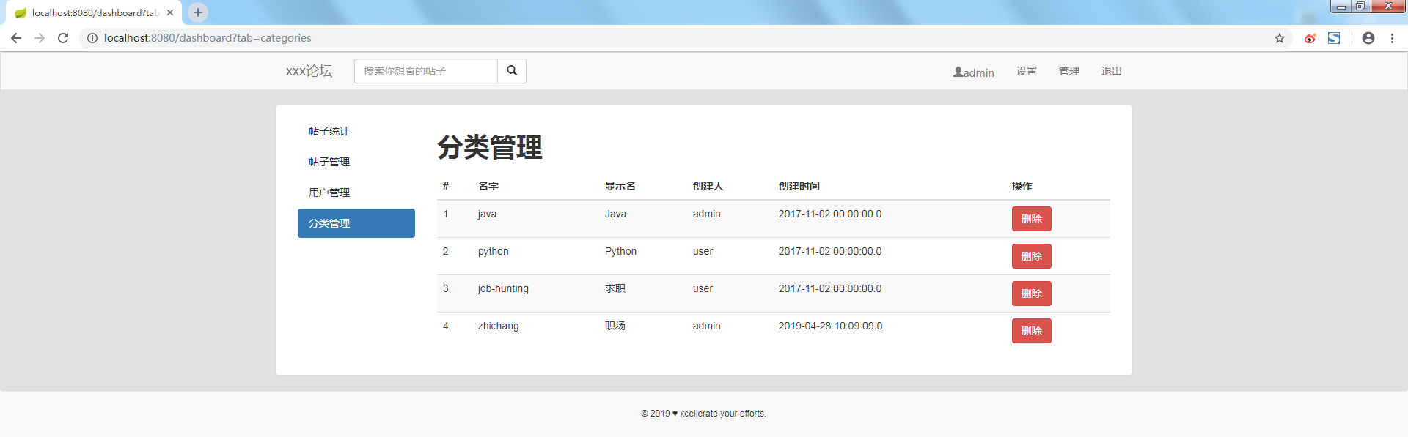The width and height of the screenshot is (1408, 437).
Task: Click the 创建人 column header
Action: (x=708, y=186)
